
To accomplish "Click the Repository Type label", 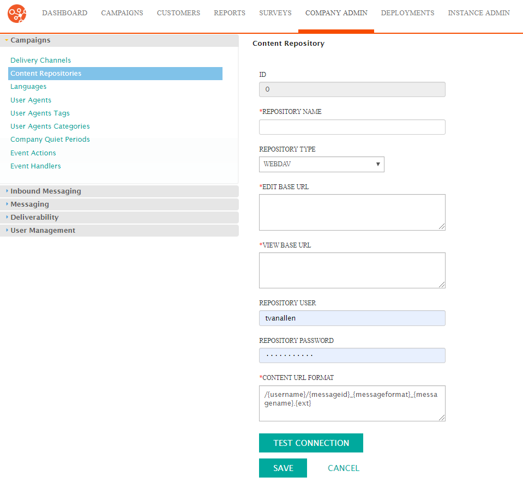I will 287,149.
